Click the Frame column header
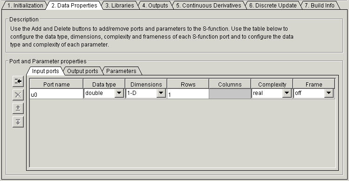 click(x=314, y=84)
